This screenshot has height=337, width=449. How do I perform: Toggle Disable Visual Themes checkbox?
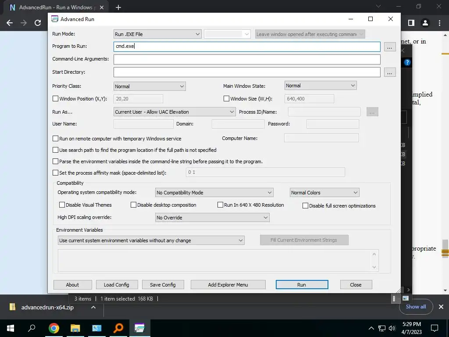click(62, 204)
